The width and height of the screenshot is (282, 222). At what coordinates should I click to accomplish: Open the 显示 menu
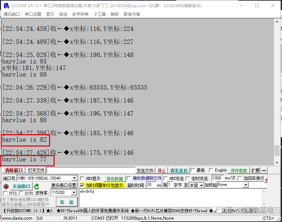(50, 14)
